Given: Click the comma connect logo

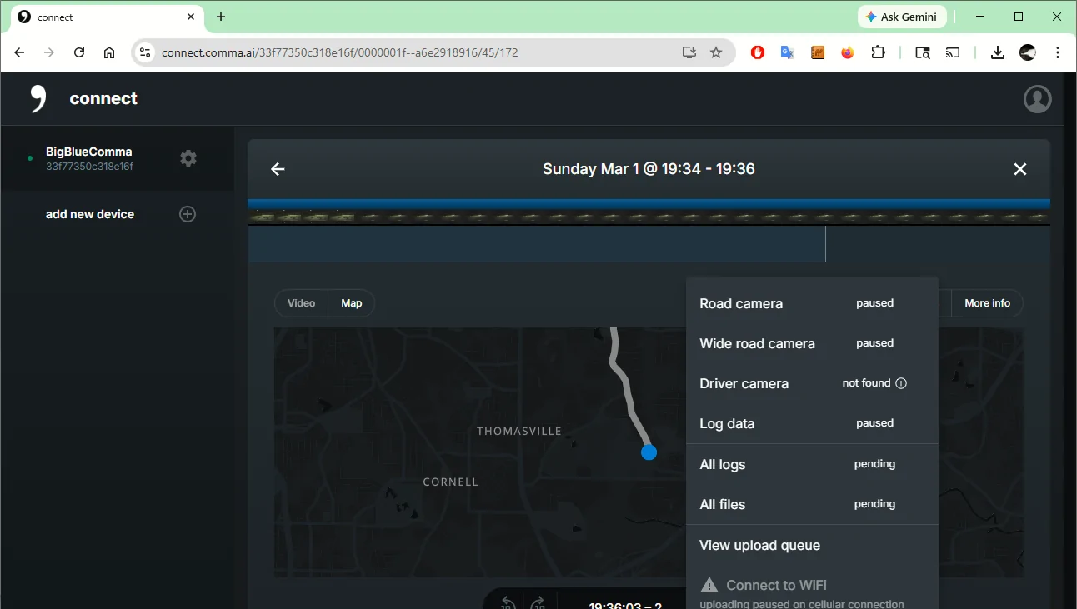Looking at the screenshot, I should [x=38, y=98].
